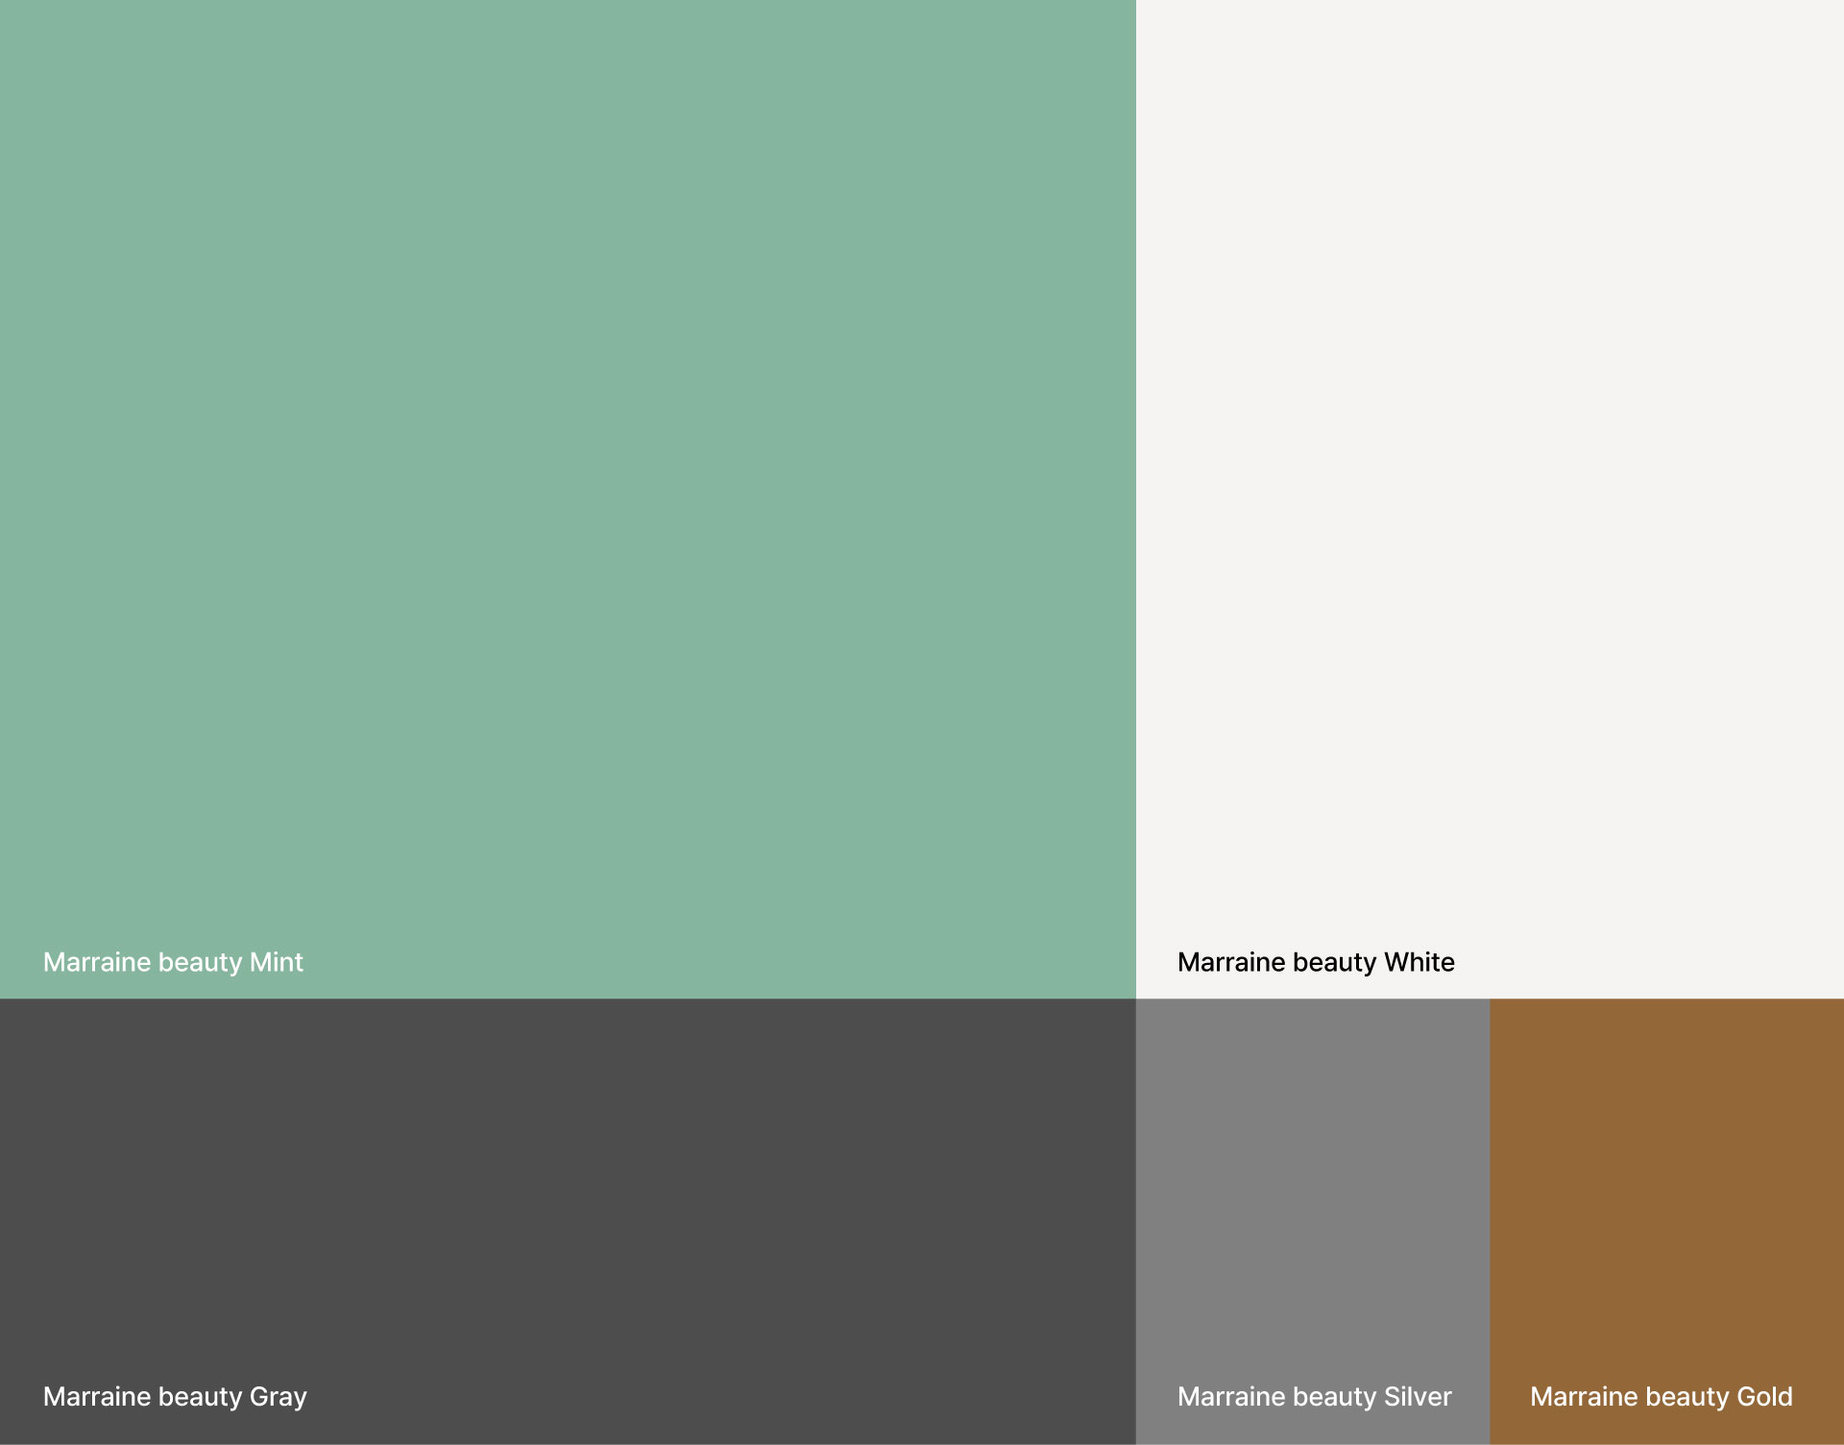Click the large mint green color swatch
This screenshot has width=1844, height=1445.
[567, 461]
